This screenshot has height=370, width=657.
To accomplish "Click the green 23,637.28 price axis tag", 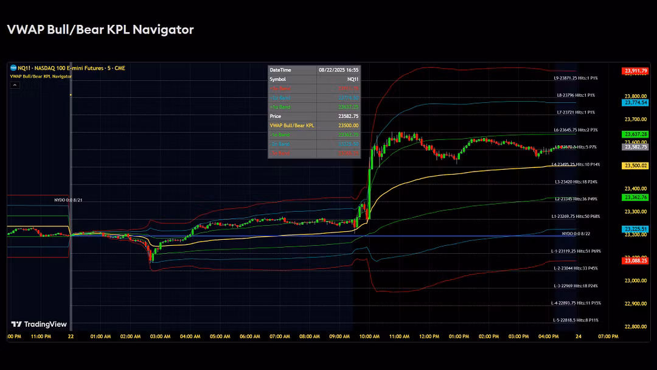I will coord(634,134).
